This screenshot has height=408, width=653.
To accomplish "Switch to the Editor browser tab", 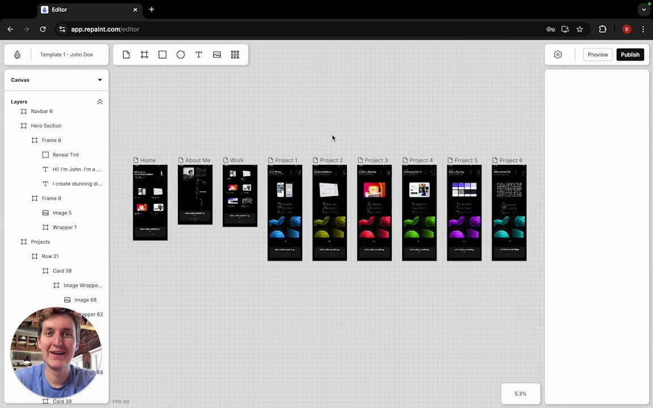I will (x=90, y=10).
